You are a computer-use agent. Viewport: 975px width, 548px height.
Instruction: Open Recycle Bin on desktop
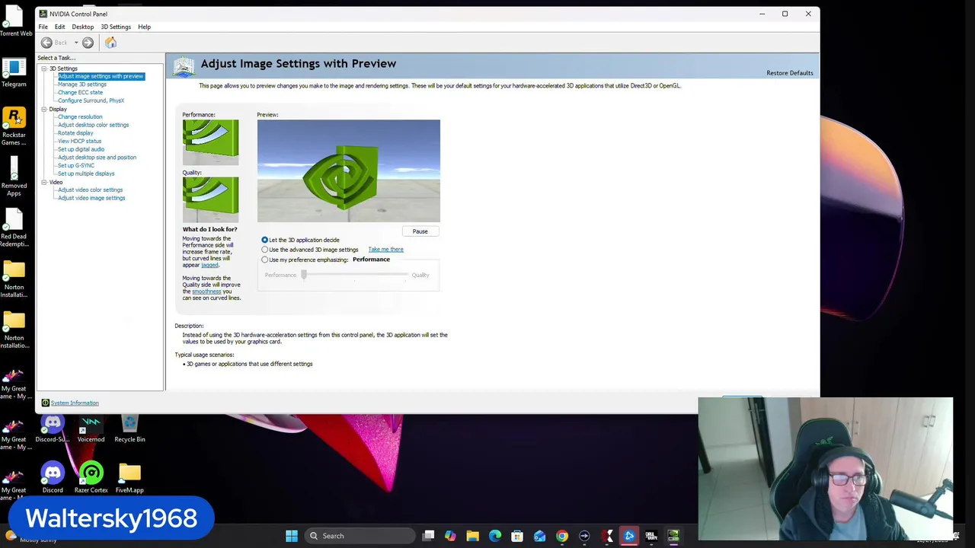point(129,429)
